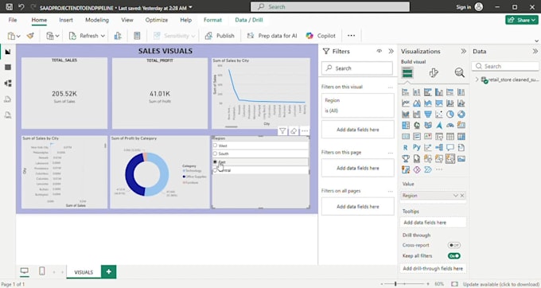Click the filter icon on the slicer header

coord(282,131)
